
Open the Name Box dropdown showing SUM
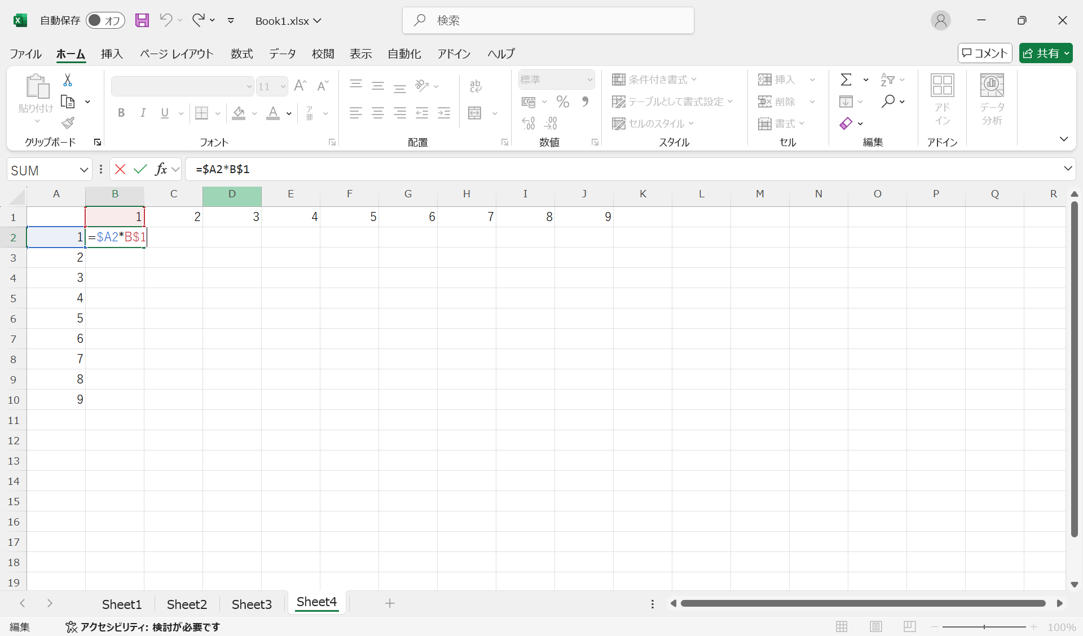point(83,170)
